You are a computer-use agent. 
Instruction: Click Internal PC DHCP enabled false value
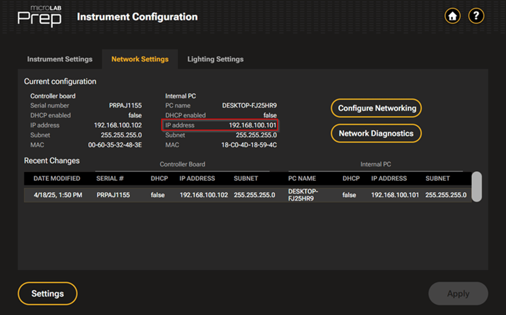pos(270,115)
